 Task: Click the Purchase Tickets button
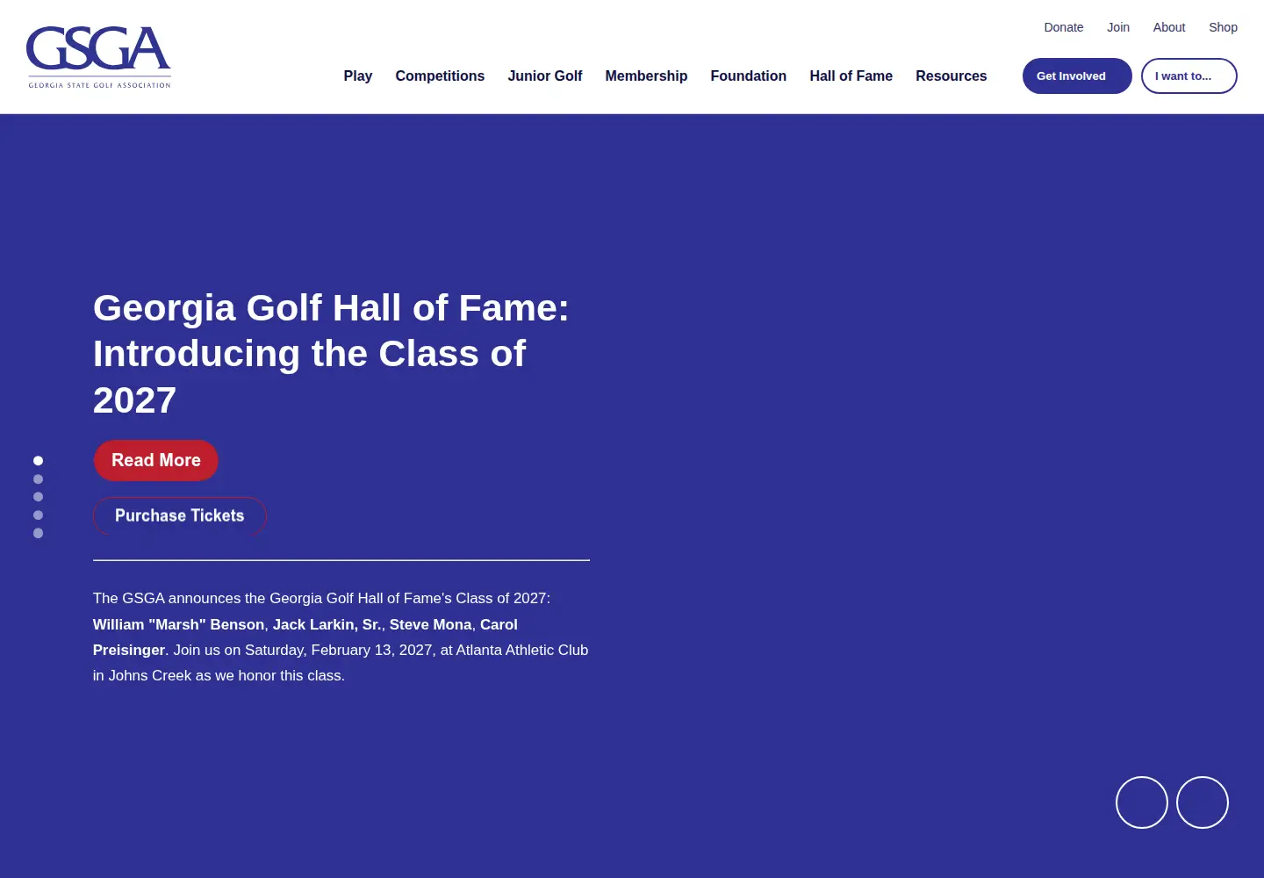(180, 515)
